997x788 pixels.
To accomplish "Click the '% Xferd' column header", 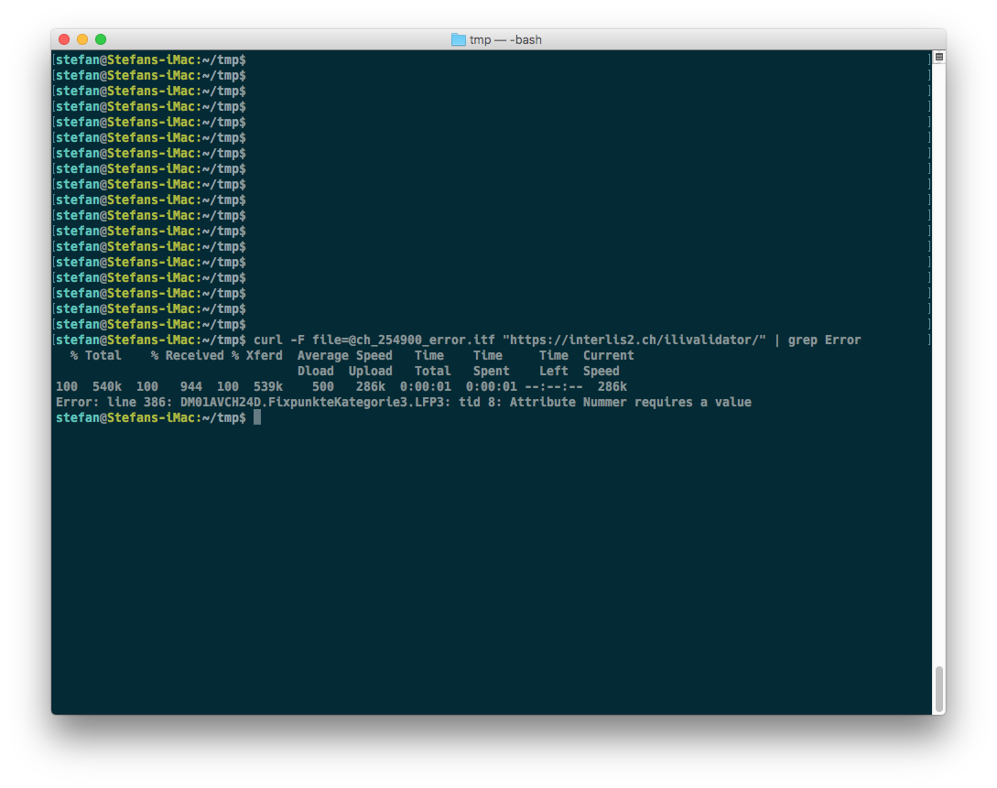I will click(x=257, y=356).
